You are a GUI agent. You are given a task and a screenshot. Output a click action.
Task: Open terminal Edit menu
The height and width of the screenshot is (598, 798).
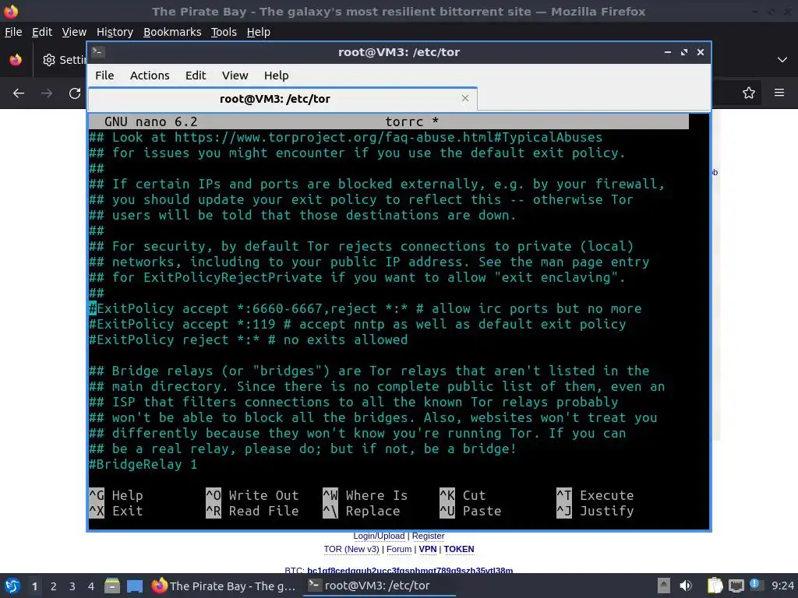click(196, 76)
